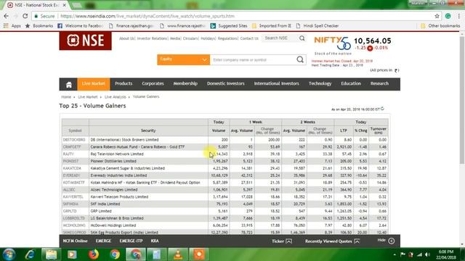Open the home icon in navigation bar
This screenshot has width=465, height=261.
click(x=69, y=84)
